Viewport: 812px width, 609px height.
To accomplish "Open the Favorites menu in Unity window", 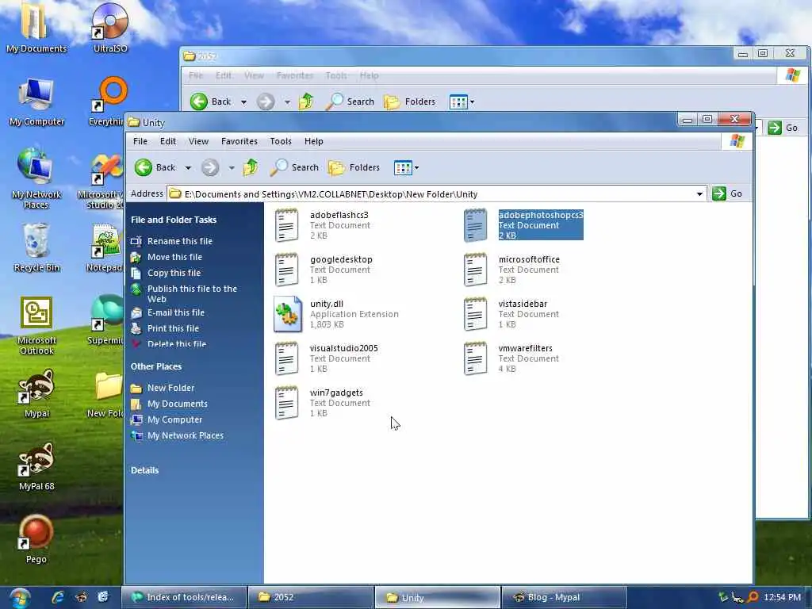I will click(x=239, y=141).
